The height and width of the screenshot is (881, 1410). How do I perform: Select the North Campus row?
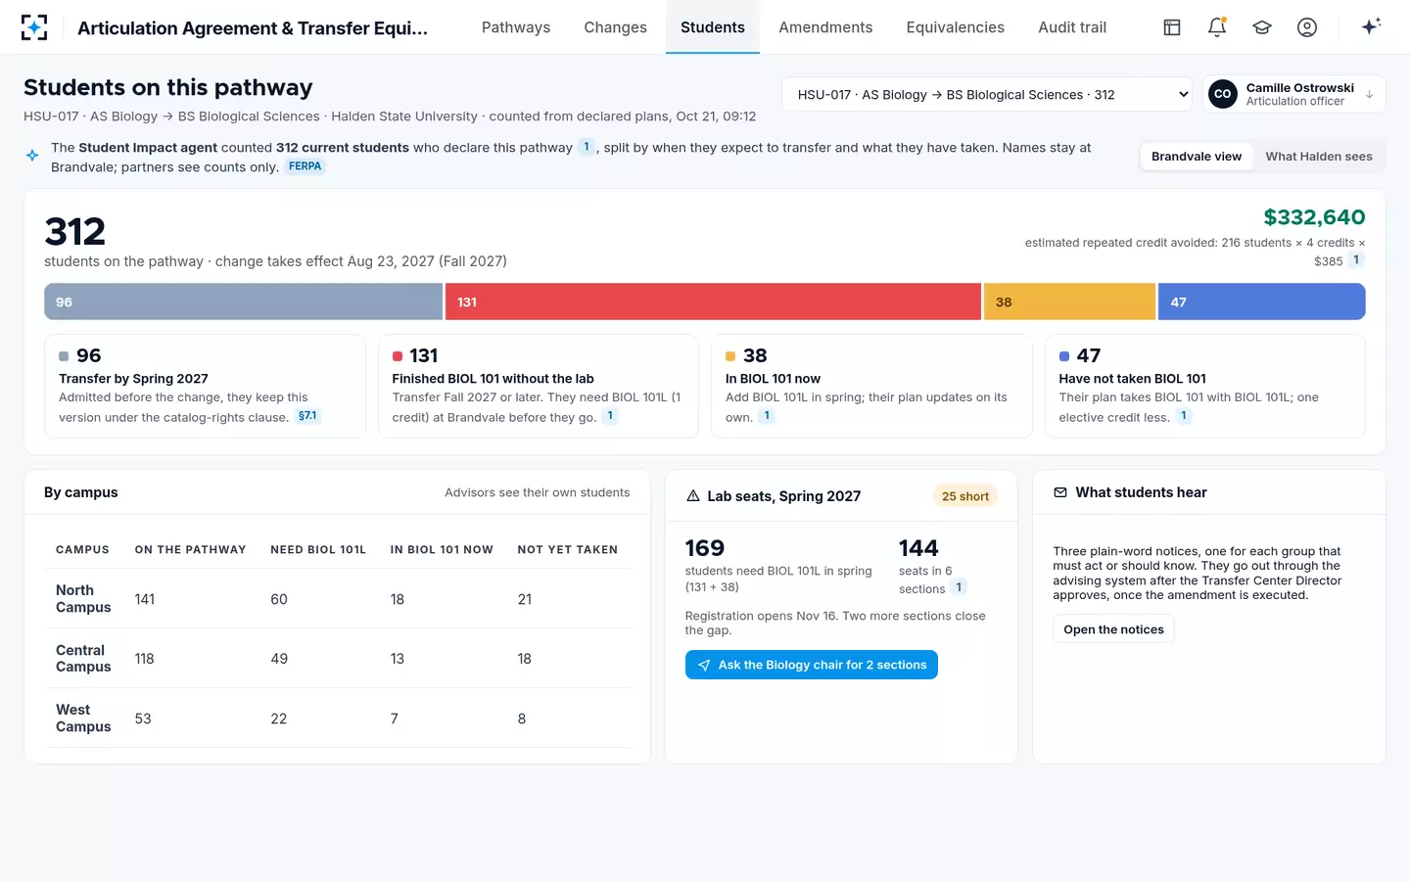(337, 599)
